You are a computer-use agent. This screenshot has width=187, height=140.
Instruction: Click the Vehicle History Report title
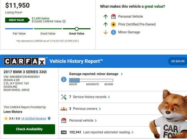coord(76,61)
